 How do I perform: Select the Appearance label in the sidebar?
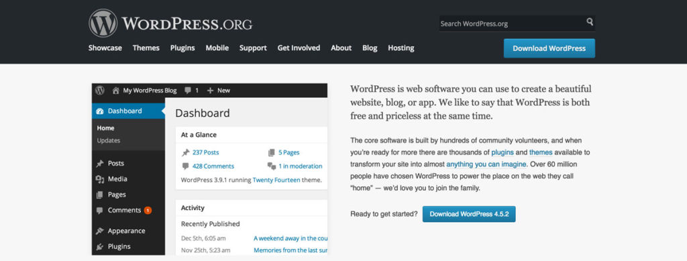point(126,231)
